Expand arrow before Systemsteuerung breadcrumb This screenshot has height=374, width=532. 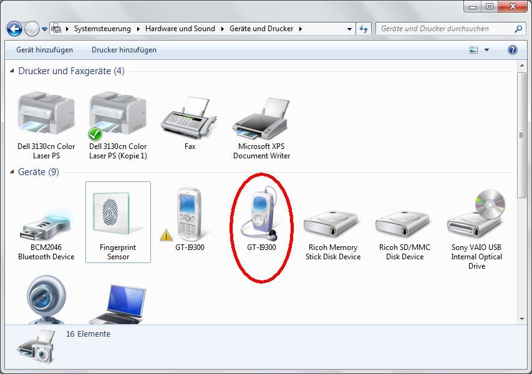click(67, 29)
